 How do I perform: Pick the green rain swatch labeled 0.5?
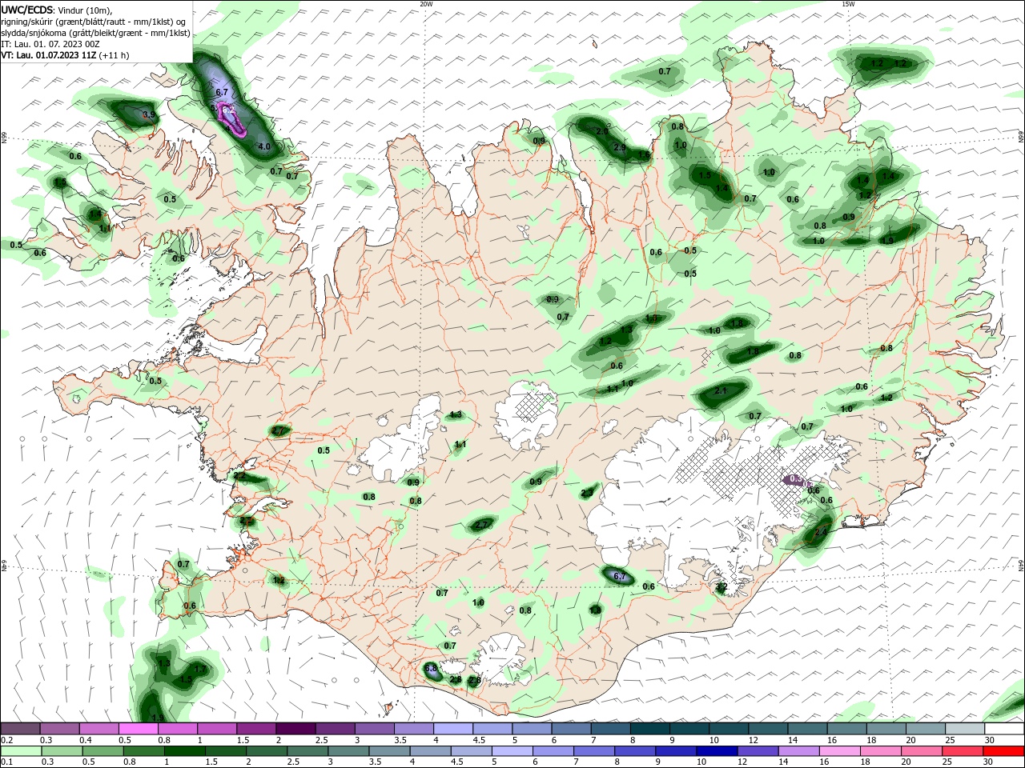click(102, 751)
